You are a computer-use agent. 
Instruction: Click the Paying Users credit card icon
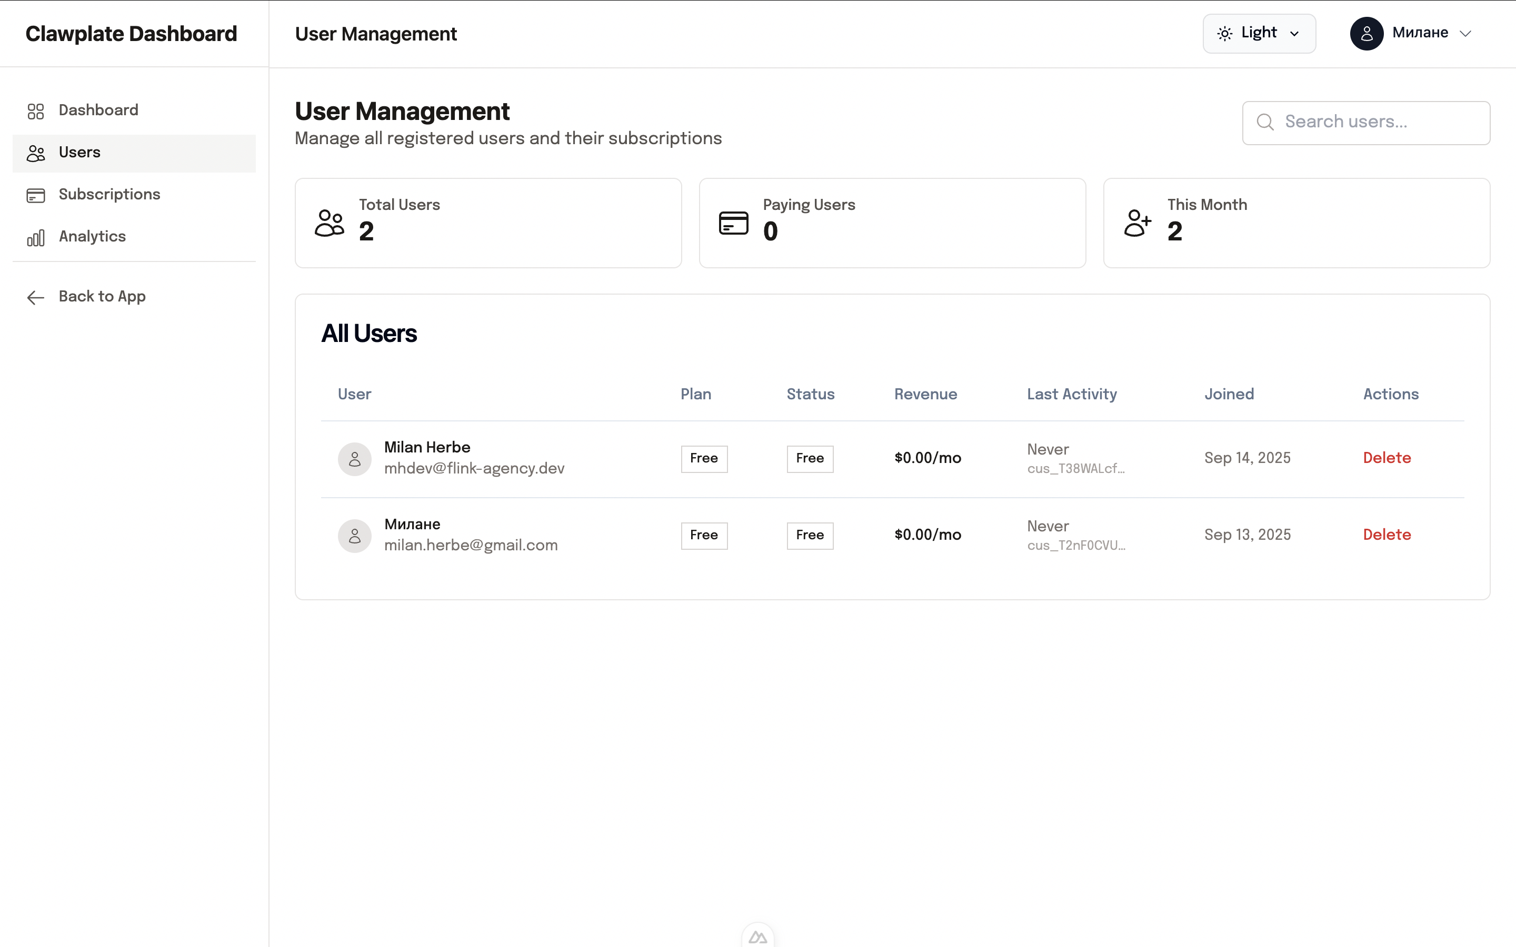coord(733,223)
